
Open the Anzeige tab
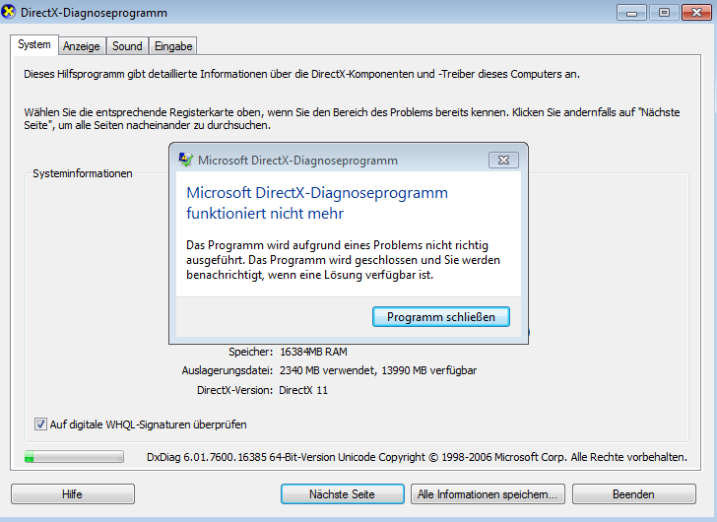pos(82,46)
